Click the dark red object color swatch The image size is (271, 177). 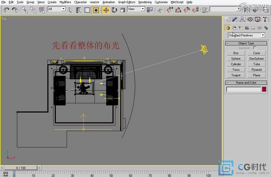coord(264,89)
